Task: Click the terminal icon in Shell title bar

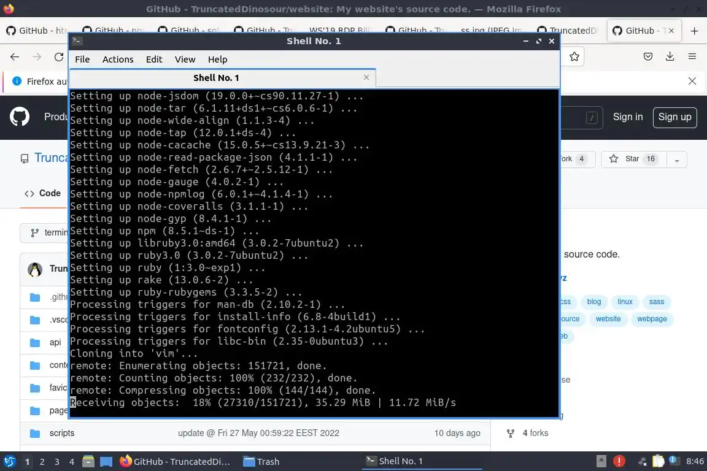Action: click(x=77, y=41)
